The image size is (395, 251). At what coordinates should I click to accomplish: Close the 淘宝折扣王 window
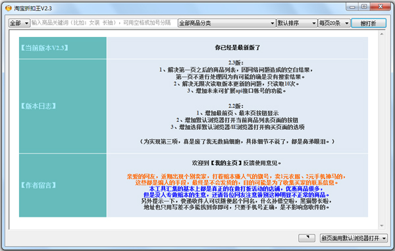[381, 7]
